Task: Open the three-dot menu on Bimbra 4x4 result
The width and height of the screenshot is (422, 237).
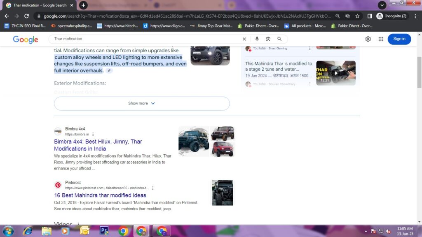Action: click(x=93, y=134)
